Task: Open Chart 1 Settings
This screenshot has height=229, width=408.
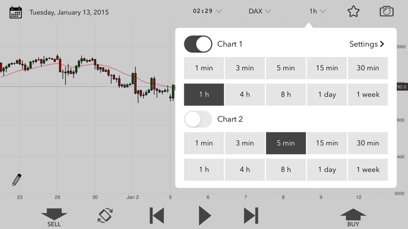Action: pyautogui.click(x=367, y=44)
